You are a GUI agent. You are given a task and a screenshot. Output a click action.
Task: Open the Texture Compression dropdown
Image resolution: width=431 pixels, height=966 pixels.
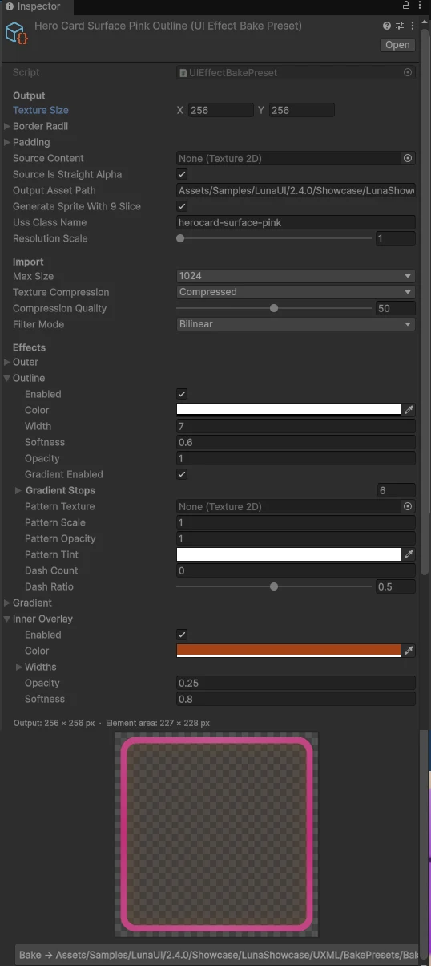[x=296, y=292]
